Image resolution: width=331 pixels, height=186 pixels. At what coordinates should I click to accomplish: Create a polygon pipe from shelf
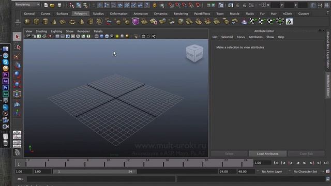tap(91, 21)
